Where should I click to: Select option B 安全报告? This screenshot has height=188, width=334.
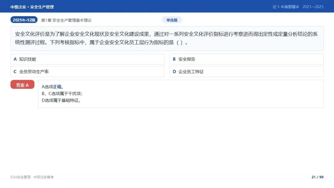(246, 59)
